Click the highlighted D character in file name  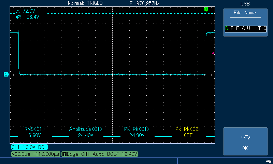pyautogui.click(x=227, y=29)
